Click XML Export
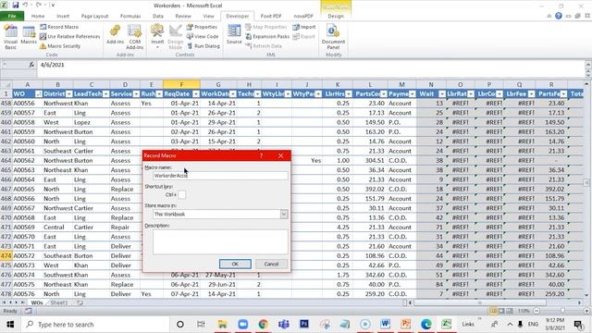Viewport: 592px width, 333px height. [x=304, y=36]
